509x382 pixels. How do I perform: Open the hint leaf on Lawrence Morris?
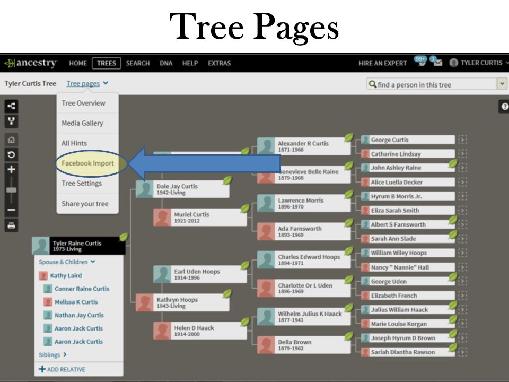click(349, 194)
